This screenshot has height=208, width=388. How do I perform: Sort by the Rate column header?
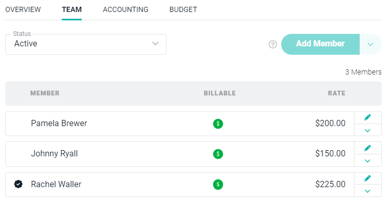click(x=337, y=93)
